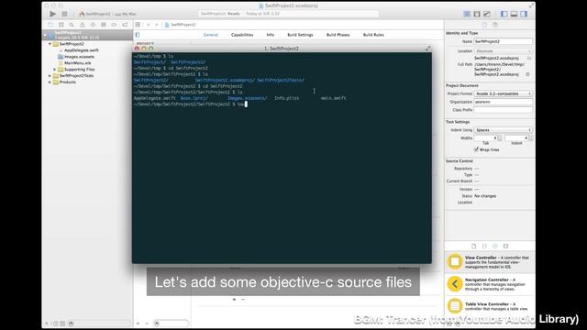Show the Quick Help inspector icon
The image size is (587, 330).
pyautogui.click(x=495, y=25)
